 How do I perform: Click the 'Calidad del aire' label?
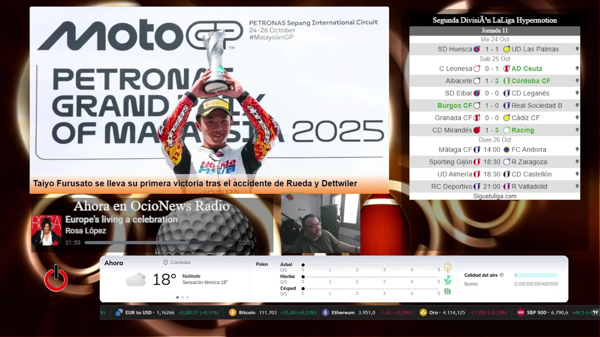pos(481,275)
